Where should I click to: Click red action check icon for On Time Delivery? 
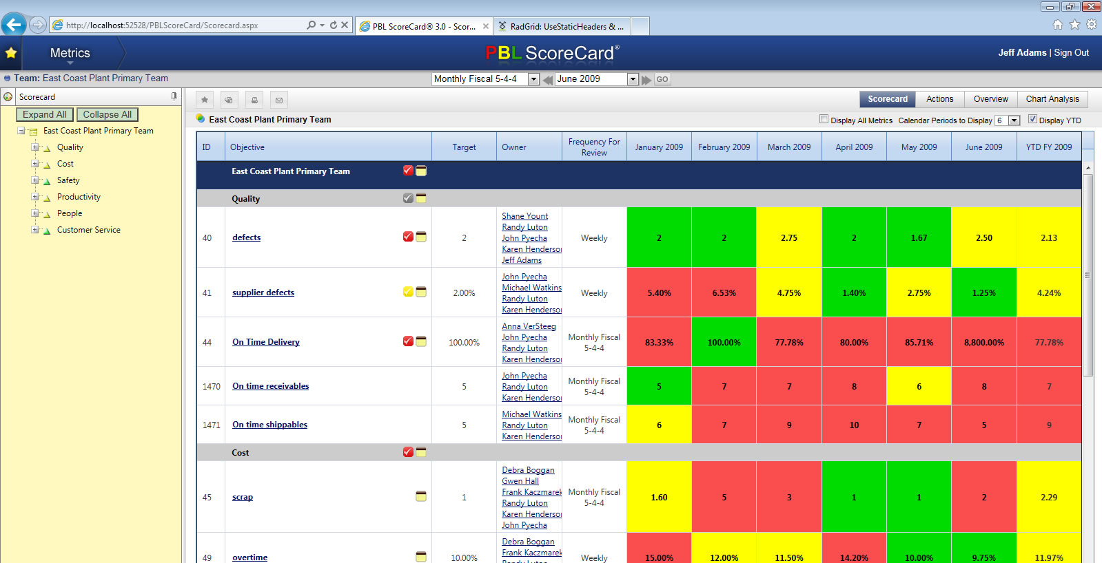(x=408, y=341)
